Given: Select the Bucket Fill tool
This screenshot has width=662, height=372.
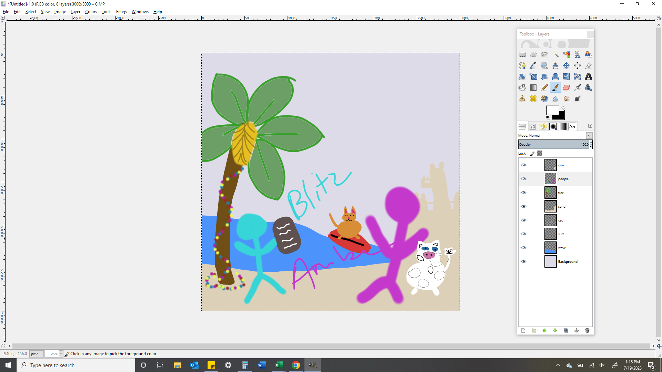Looking at the screenshot, I should [522, 87].
